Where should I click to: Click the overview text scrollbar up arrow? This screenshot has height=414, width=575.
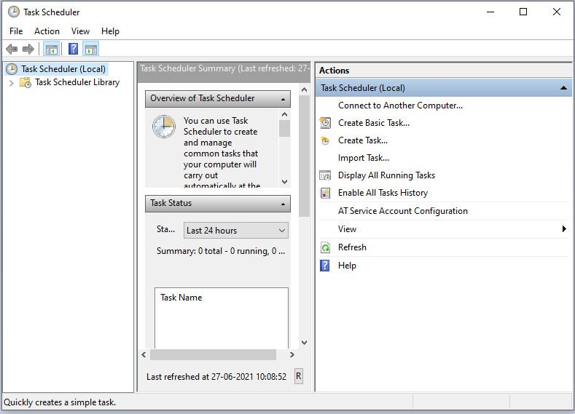click(x=284, y=114)
